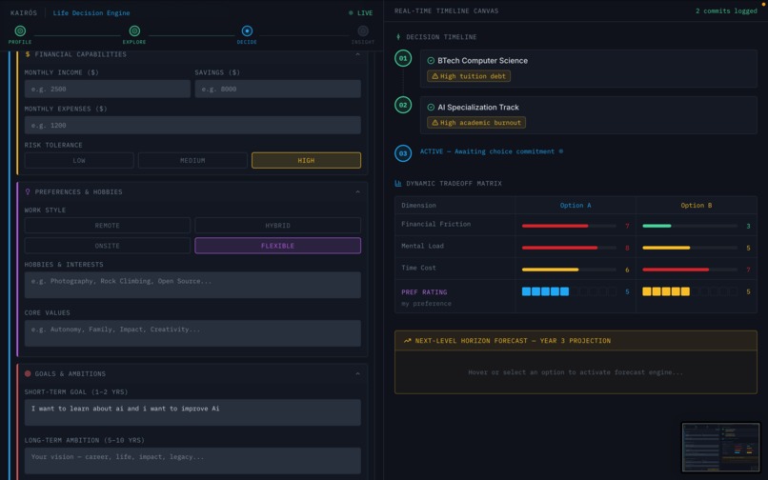Screen dimensions: 768x480
Task: Click the minimap thumbnail preview
Action: [720, 448]
